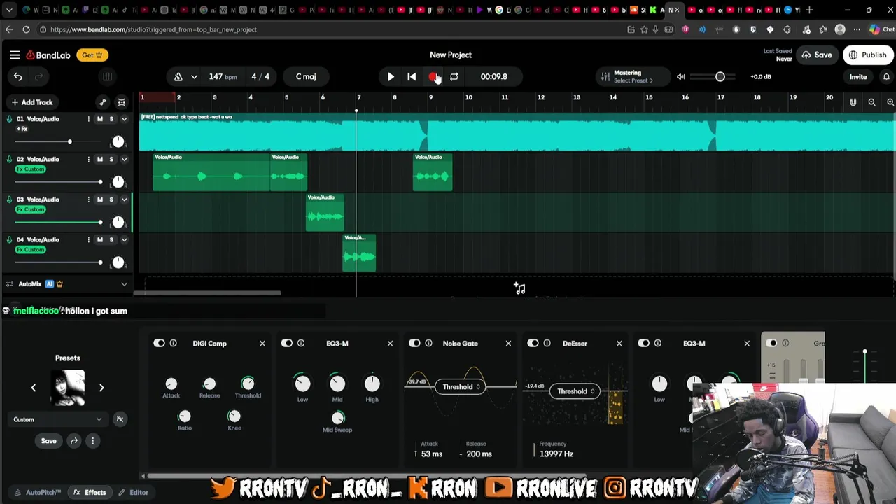Mute track 01 Voice/Audio
The image size is (896, 504).
99,119
